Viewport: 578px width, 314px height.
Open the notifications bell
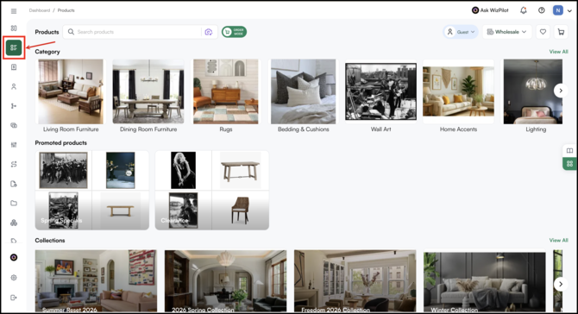(524, 10)
